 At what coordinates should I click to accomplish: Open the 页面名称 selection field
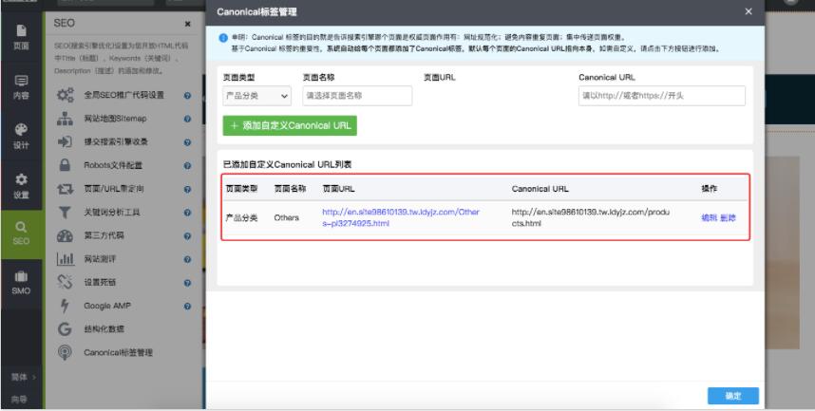[356, 96]
